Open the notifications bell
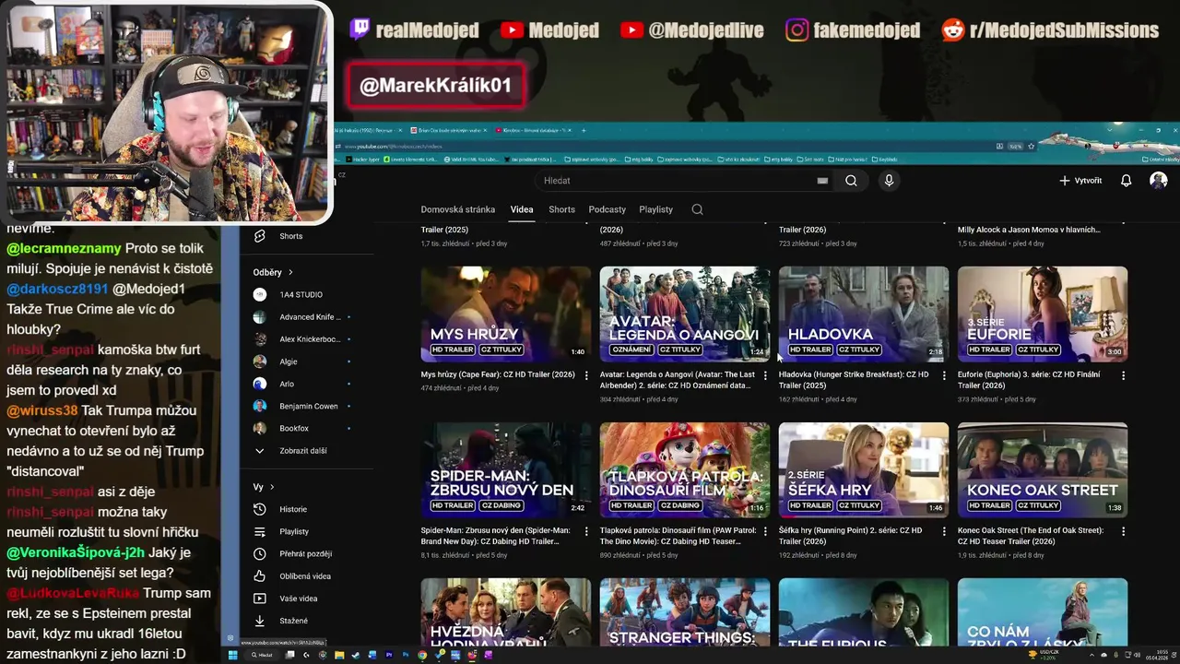Image resolution: width=1180 pixels, height=664 pixels. 1126,181
